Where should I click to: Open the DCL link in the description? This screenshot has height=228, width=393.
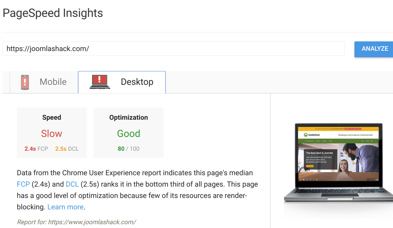coord(72,184)
